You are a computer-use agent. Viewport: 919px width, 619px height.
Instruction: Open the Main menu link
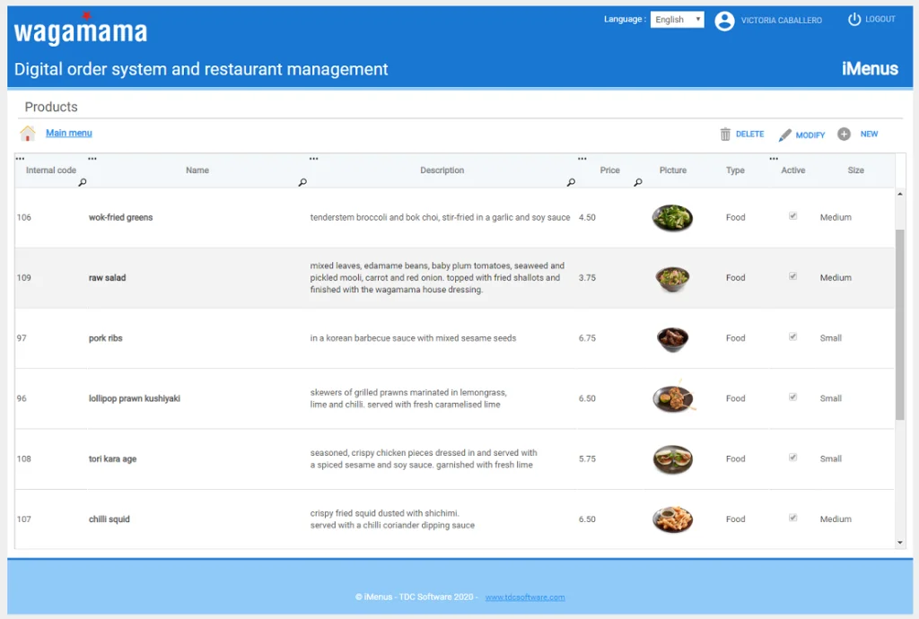69,133
